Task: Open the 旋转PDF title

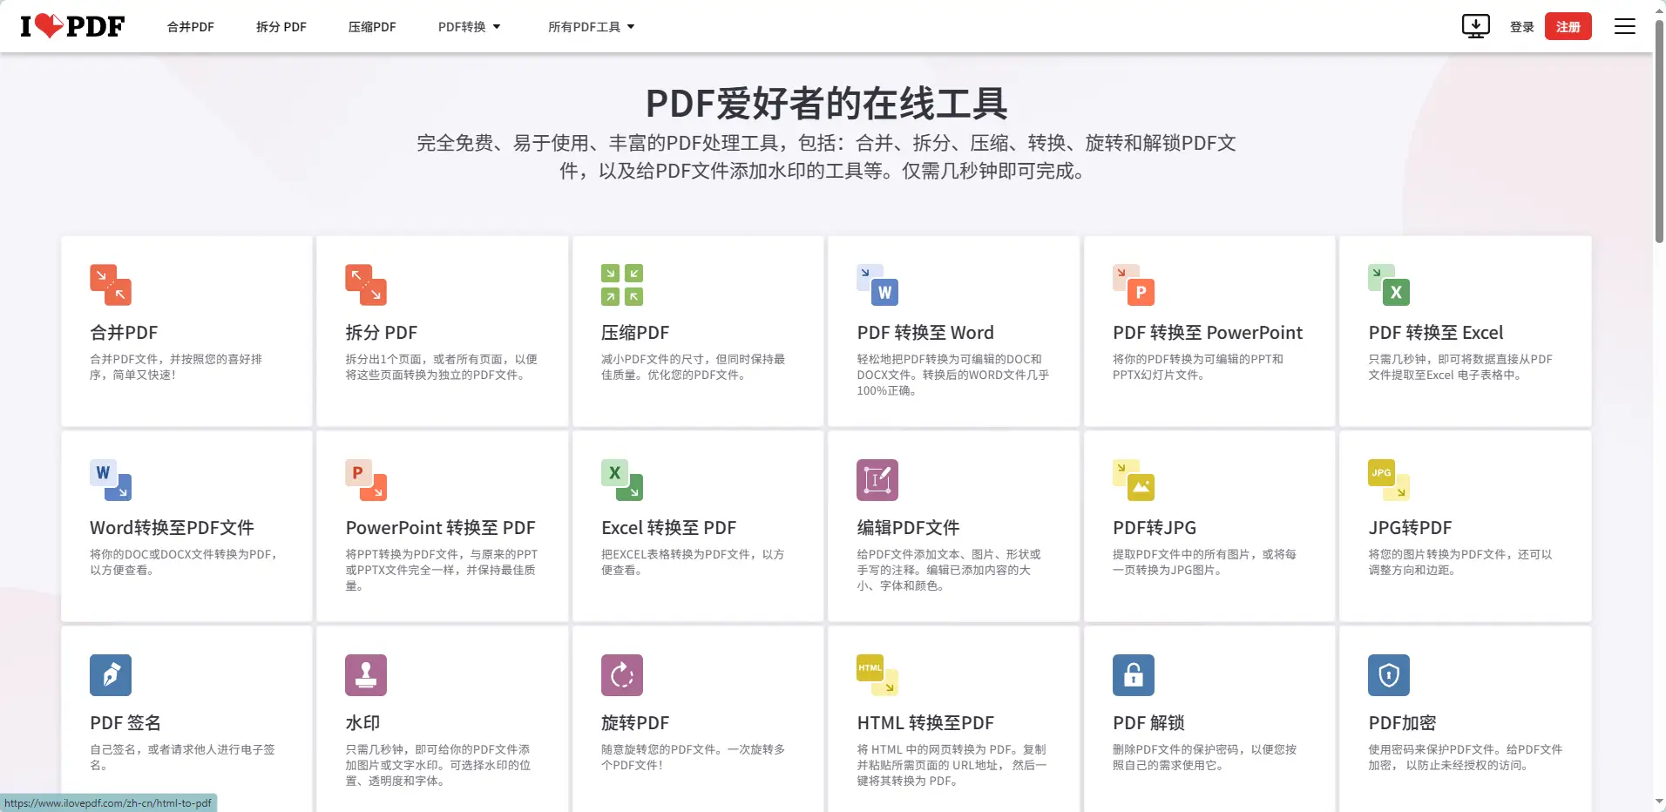Action: [x=635, y=723]
